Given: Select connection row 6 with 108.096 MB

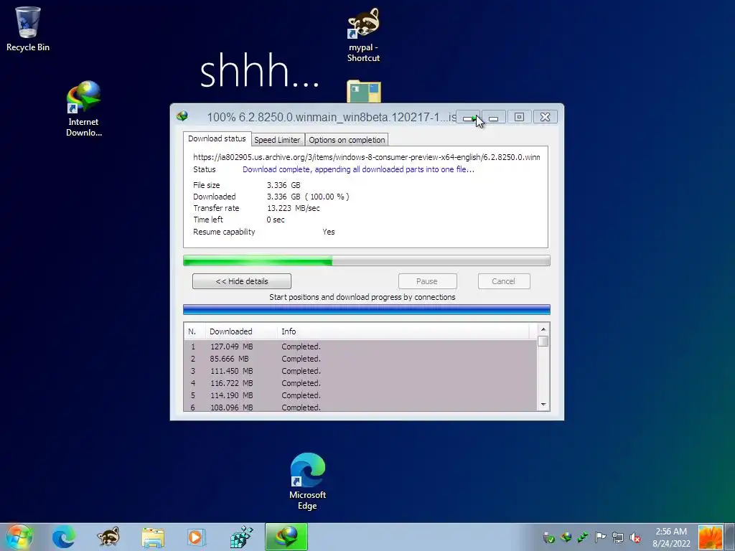Looking at the screenshot, I should [360, 407].
